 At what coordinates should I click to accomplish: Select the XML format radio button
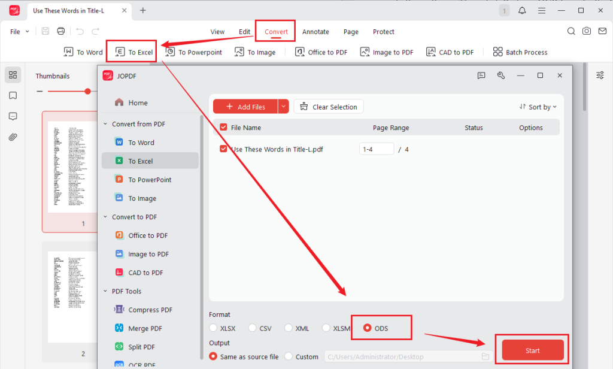point(289,328)
